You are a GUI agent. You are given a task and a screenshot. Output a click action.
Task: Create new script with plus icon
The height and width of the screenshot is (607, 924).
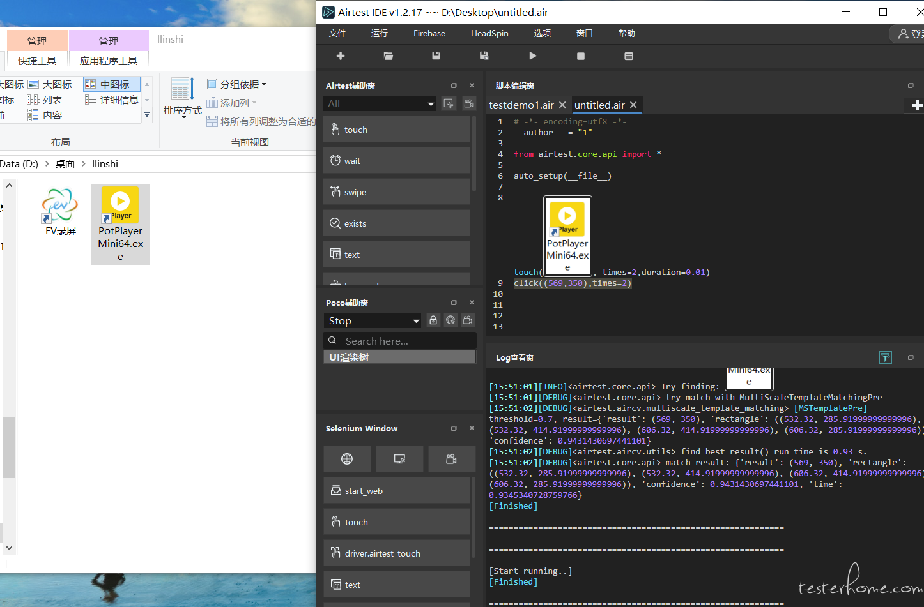tap(341, 56)
